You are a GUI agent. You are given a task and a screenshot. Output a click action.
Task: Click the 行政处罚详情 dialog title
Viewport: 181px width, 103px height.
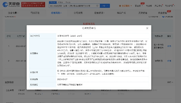89,28
